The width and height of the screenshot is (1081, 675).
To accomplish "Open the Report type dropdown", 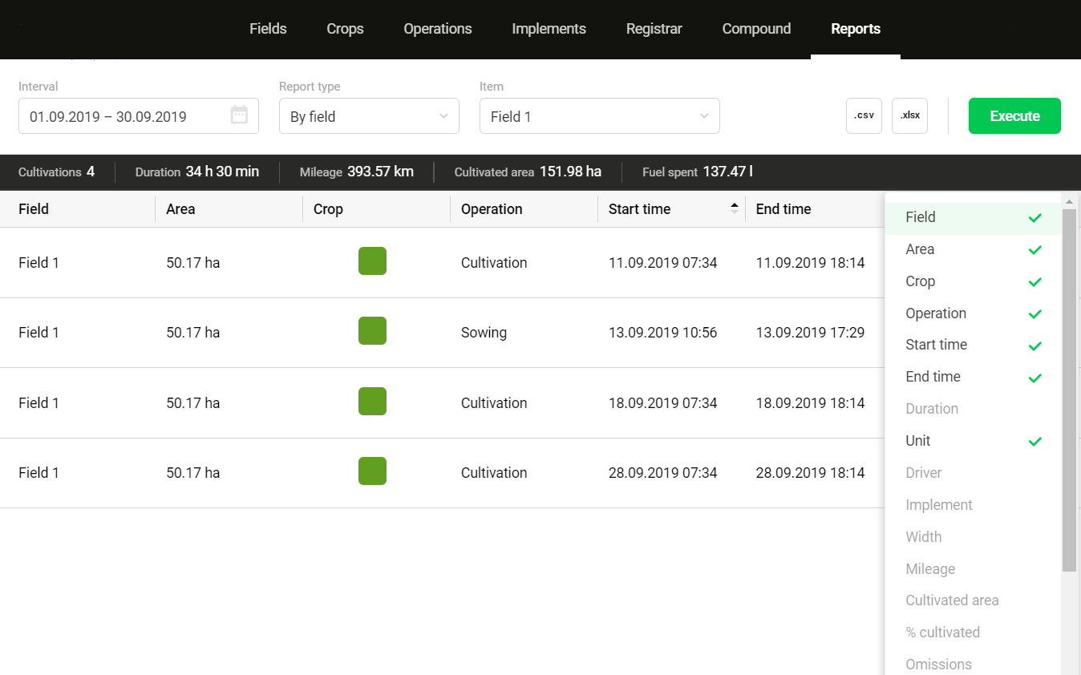I will pos(369,116).
